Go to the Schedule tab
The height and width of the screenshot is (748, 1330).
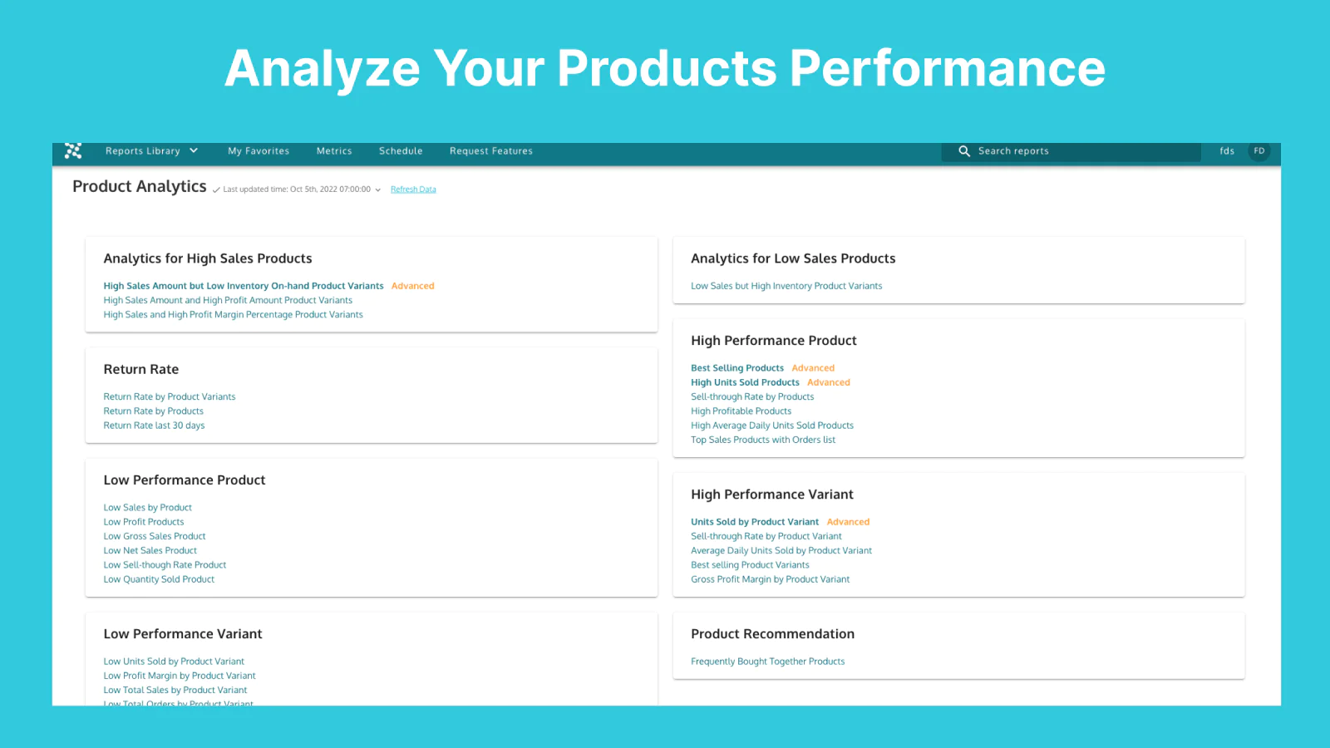click(x=401, y=151)
